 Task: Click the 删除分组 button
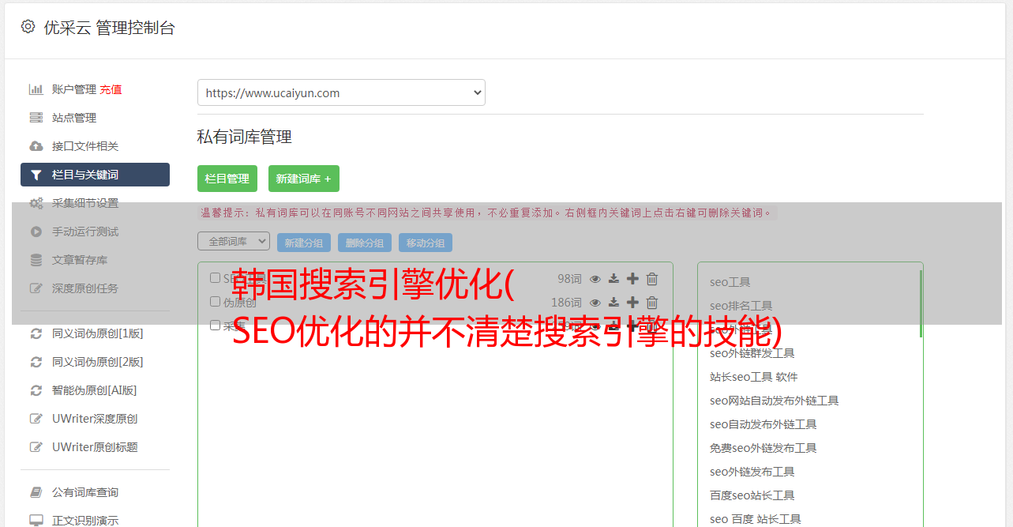(365, 243)
